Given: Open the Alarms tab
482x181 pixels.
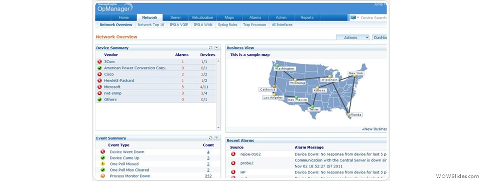Looking at the screenshot, I should [255, 18].
